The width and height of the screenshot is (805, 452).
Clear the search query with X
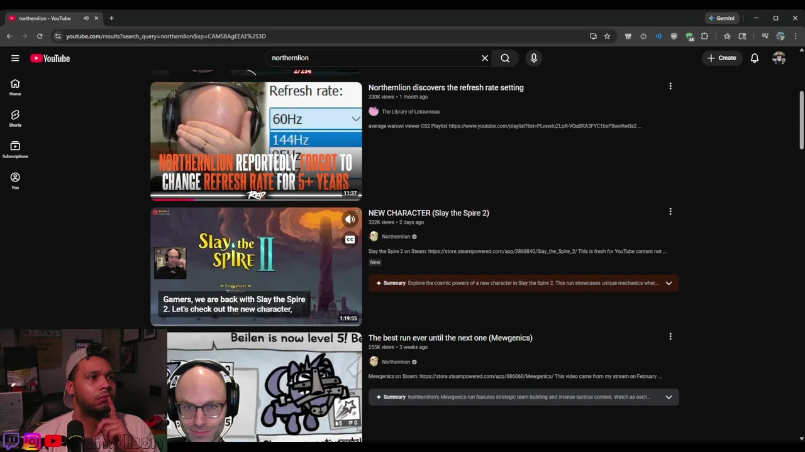[x=485, y=58]
